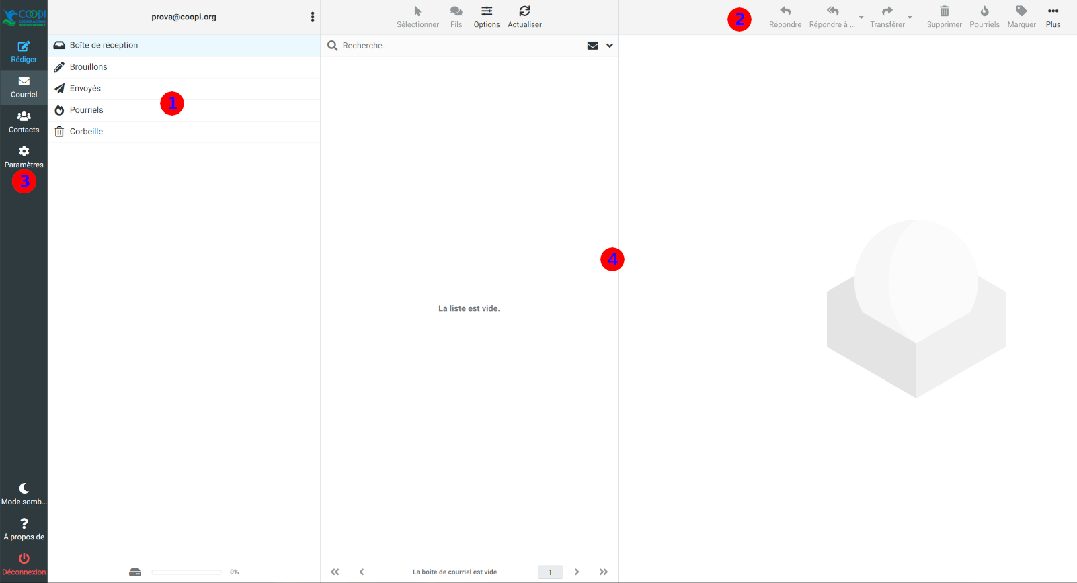Click the storage quota usage bar
1077x583 pixels.
[x=186, y=572]
